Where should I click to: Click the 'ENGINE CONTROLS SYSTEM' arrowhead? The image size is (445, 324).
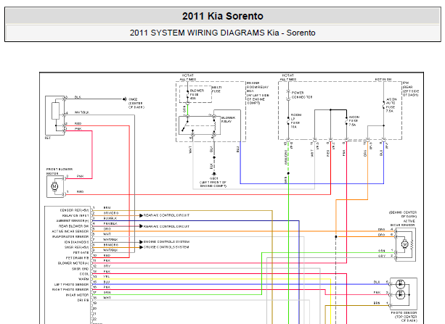(x=141, y=242)
